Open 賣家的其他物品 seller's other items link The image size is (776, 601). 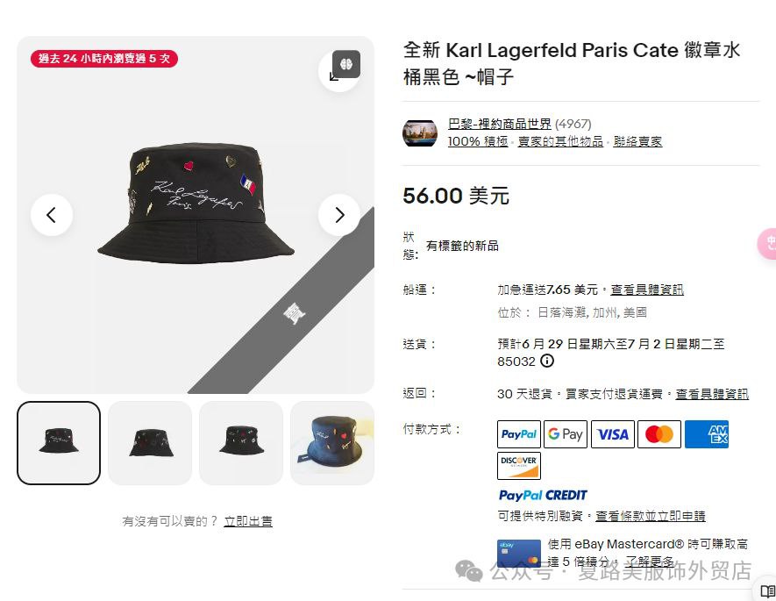(x=560, y=141)
